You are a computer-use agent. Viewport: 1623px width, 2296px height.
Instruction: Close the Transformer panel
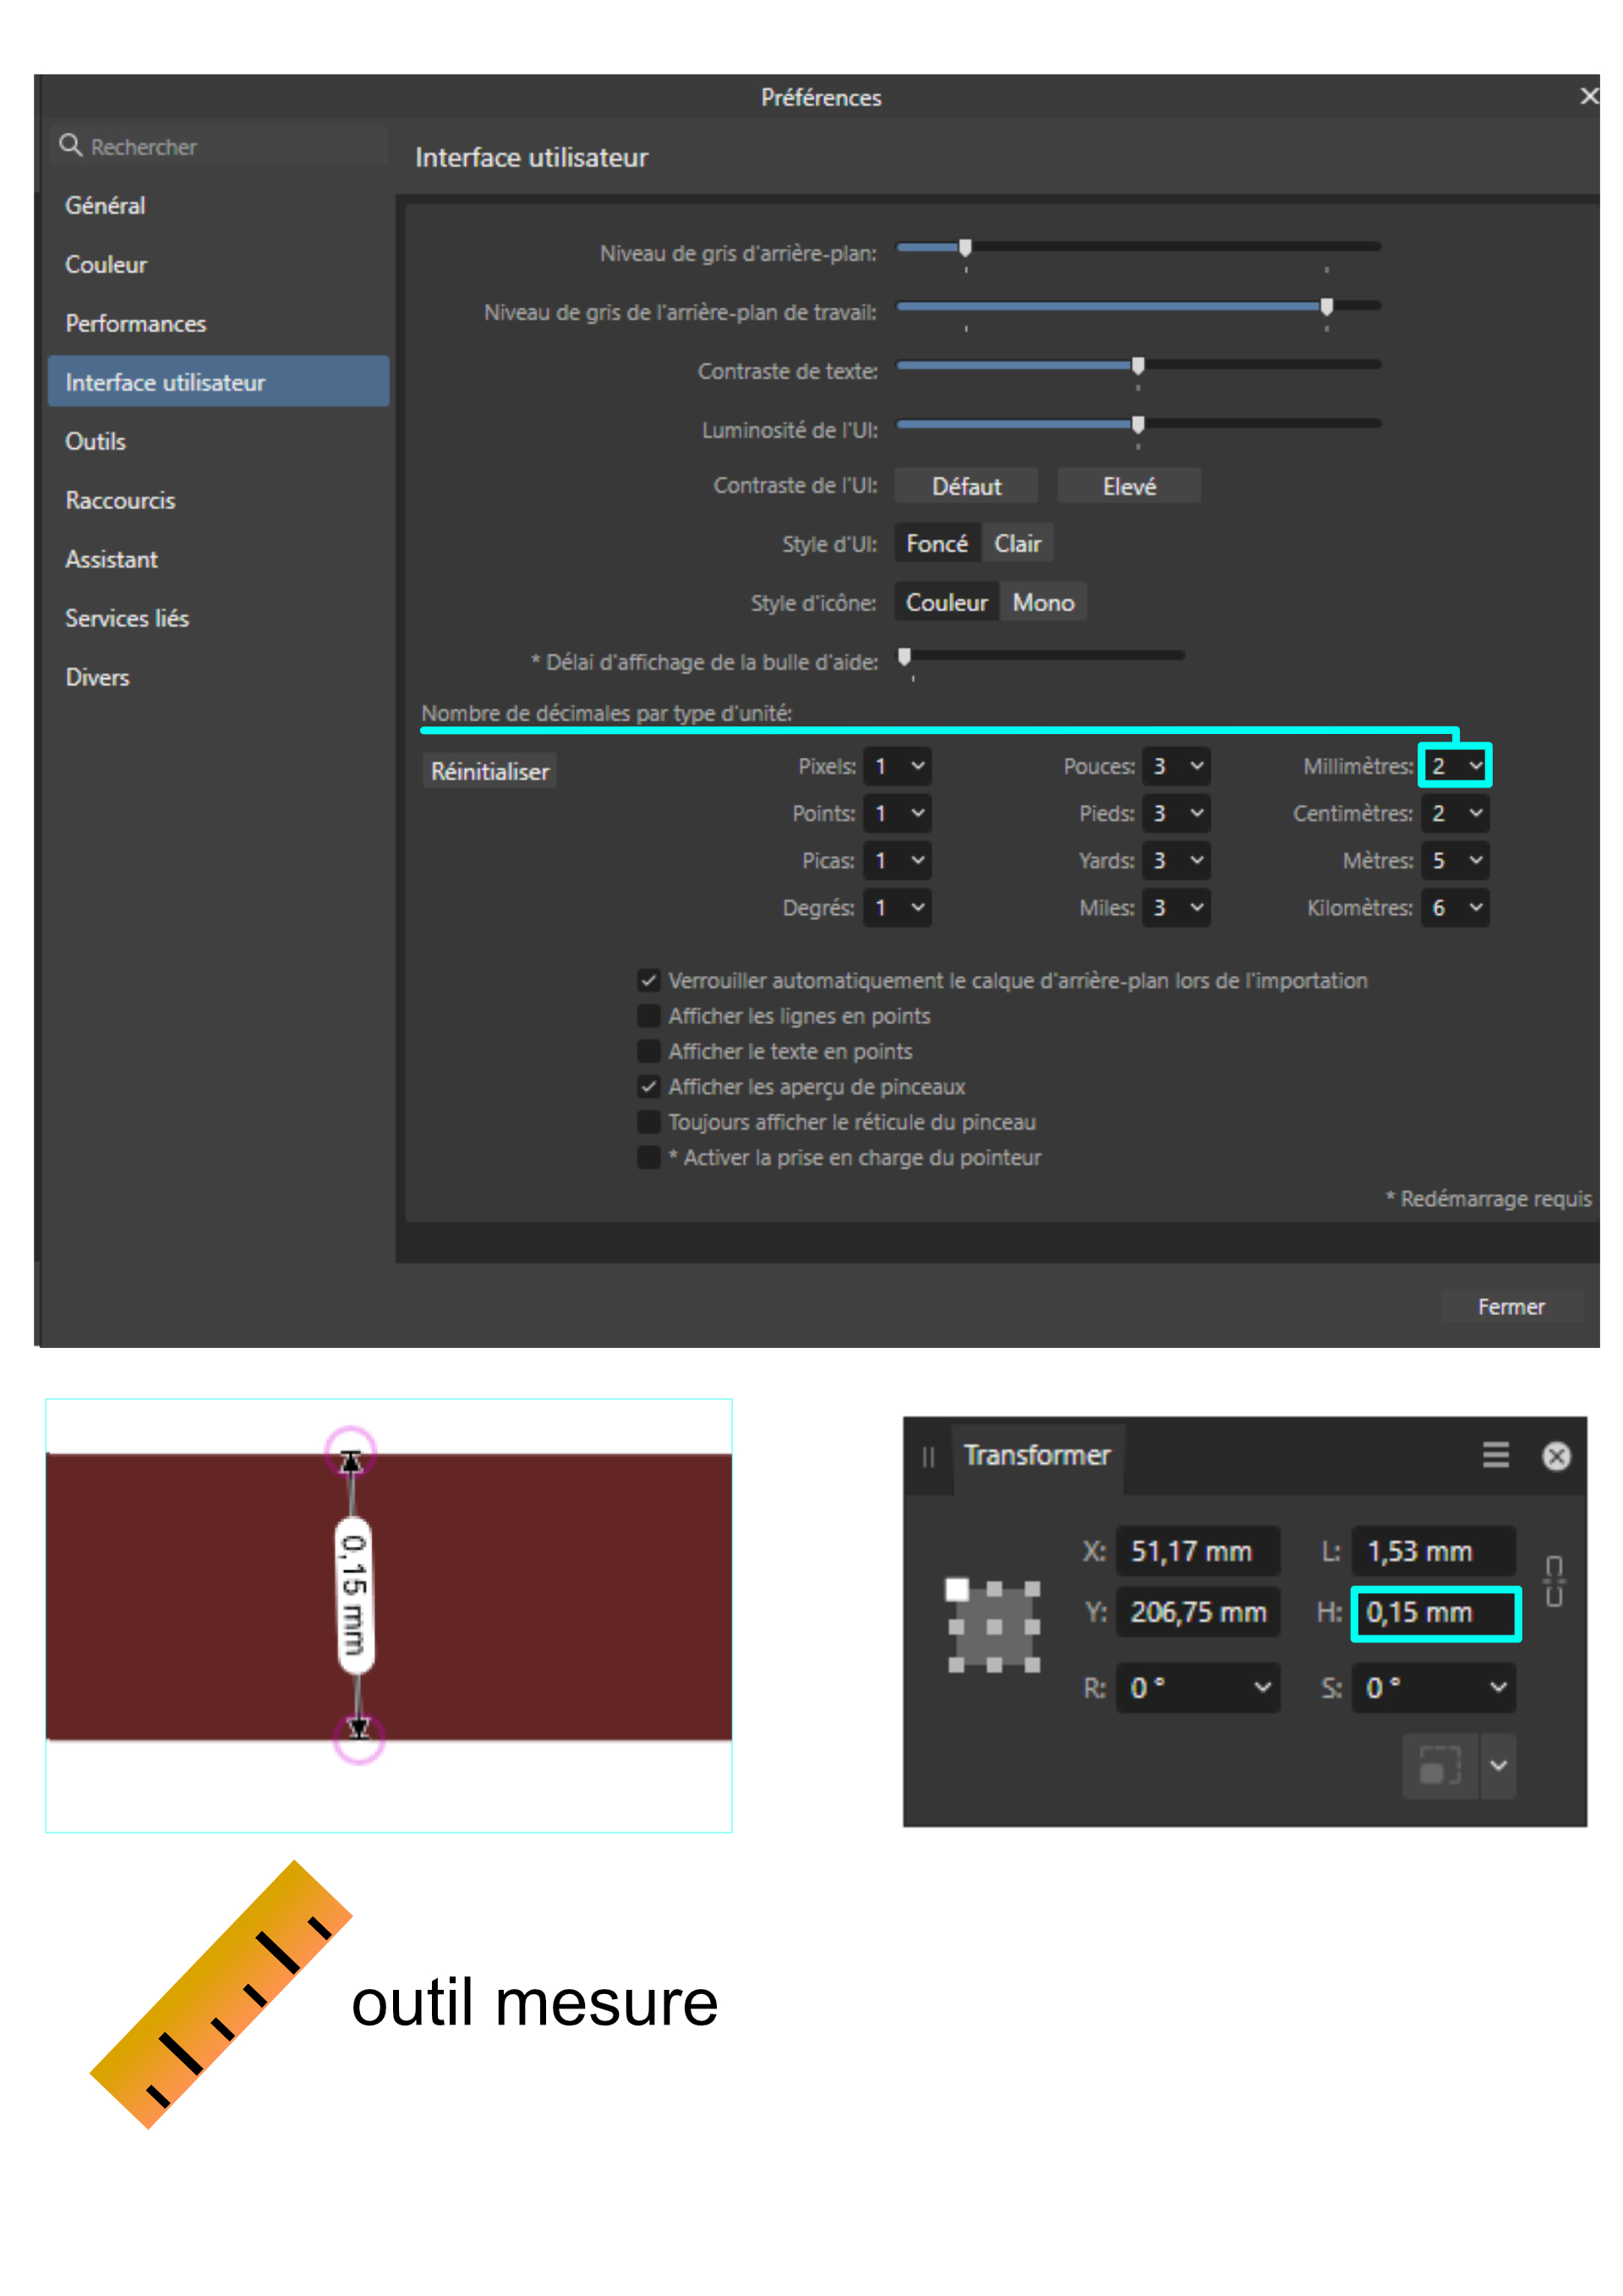coord(1556,1457)
